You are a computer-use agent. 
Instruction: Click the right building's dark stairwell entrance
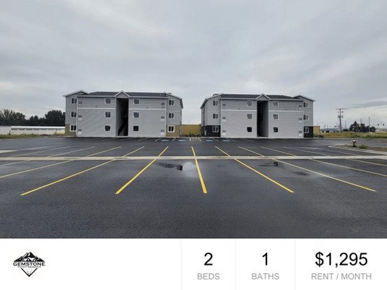point(263,118)
